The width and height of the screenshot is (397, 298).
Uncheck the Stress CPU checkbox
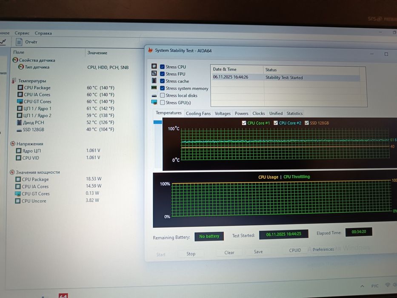(x=162, y=67)
